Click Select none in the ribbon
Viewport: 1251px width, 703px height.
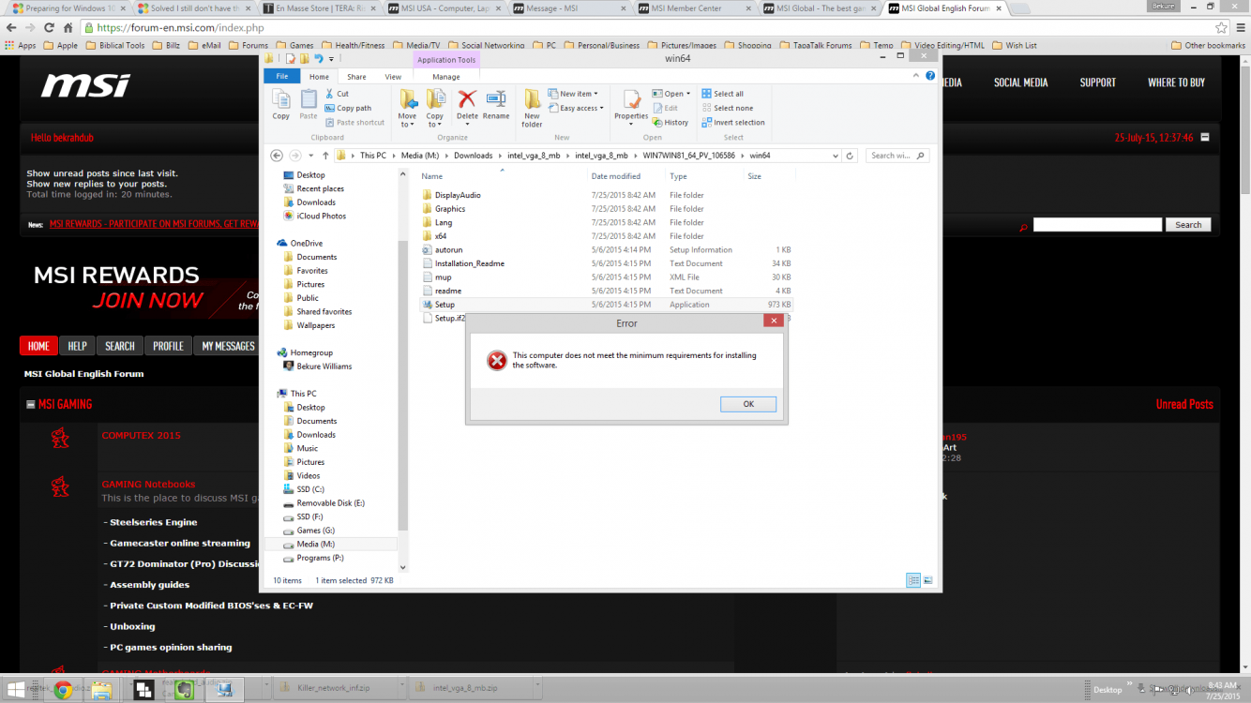click(x=727, y=108)
